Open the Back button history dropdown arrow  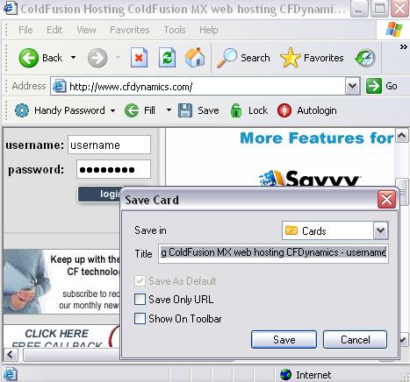73,58
